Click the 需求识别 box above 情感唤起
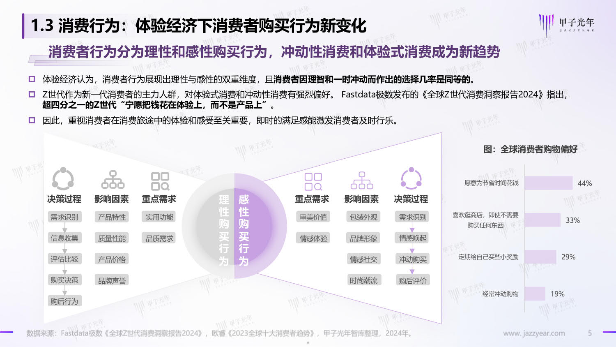Image resolution: width=616 pixels, height=347 pixels. 413,217
